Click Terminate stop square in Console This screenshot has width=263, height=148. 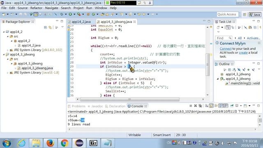point(191,106)
